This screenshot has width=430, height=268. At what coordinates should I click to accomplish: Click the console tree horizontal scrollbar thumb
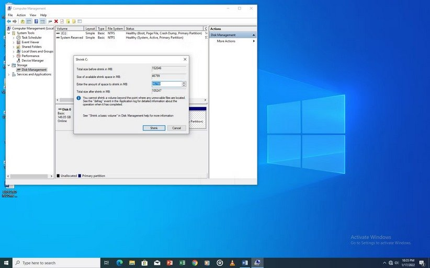click(29, 176)
